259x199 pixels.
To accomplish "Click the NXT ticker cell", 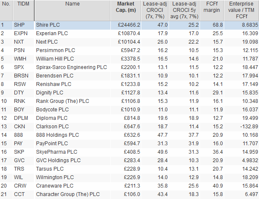I will tap(23, 42).
